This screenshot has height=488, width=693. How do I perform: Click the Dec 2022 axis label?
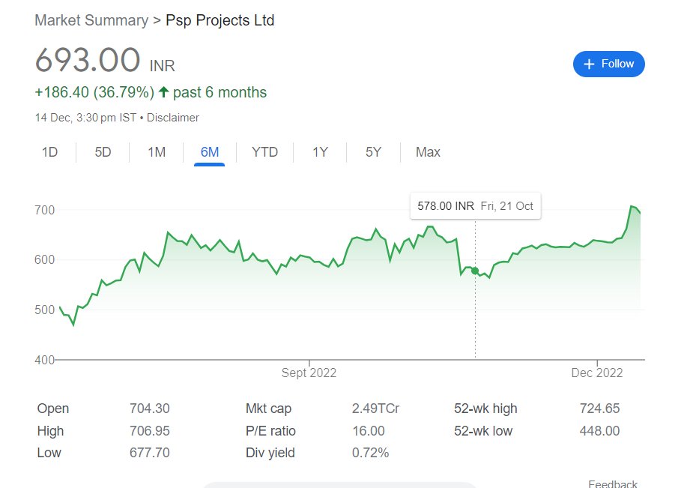[x=596, y=373]
